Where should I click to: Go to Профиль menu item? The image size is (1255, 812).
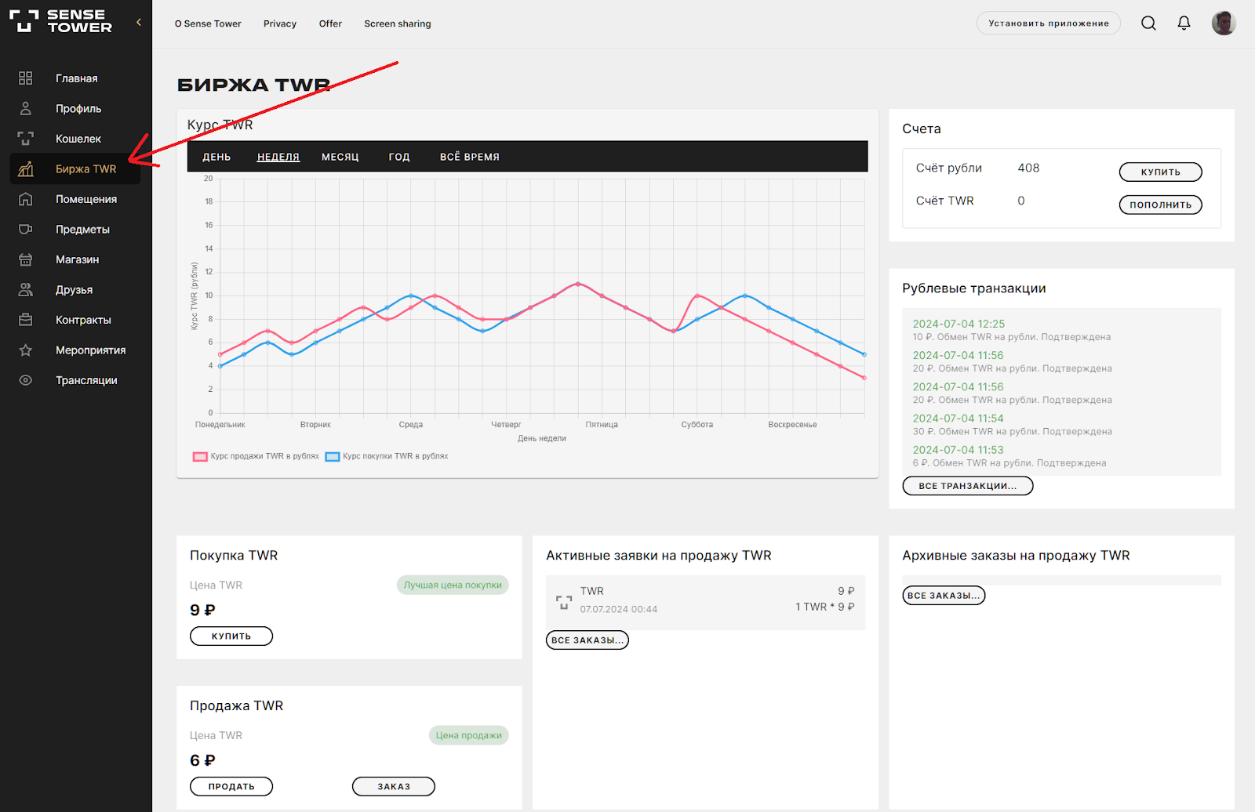pyautogui.click(x=78, y=108)
